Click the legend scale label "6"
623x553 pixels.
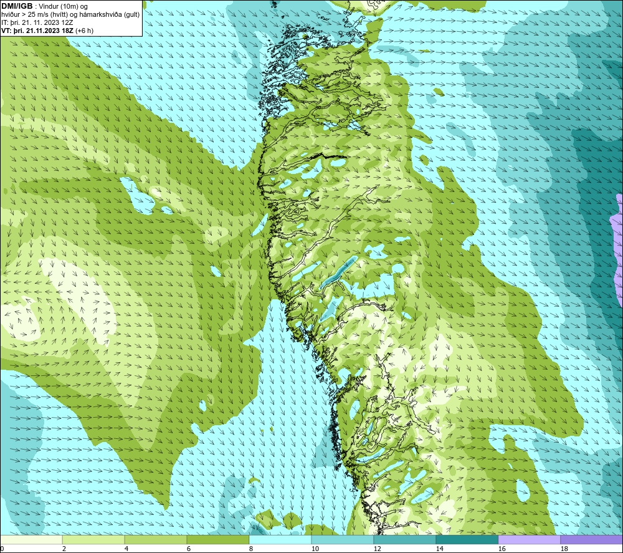tap(189, 549)
